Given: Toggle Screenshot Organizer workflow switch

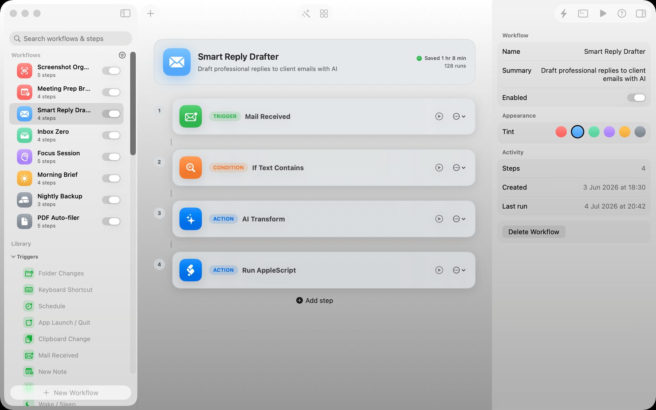Looking at the screenshot, I should point(111,71).
